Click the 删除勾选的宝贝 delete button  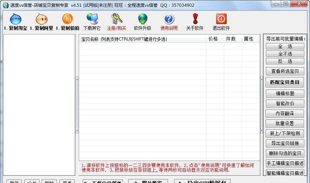pos(285,153)
